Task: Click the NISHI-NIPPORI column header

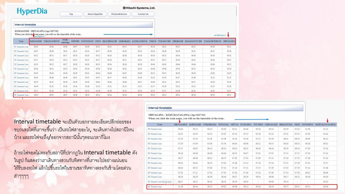Action: coord(65,41)
